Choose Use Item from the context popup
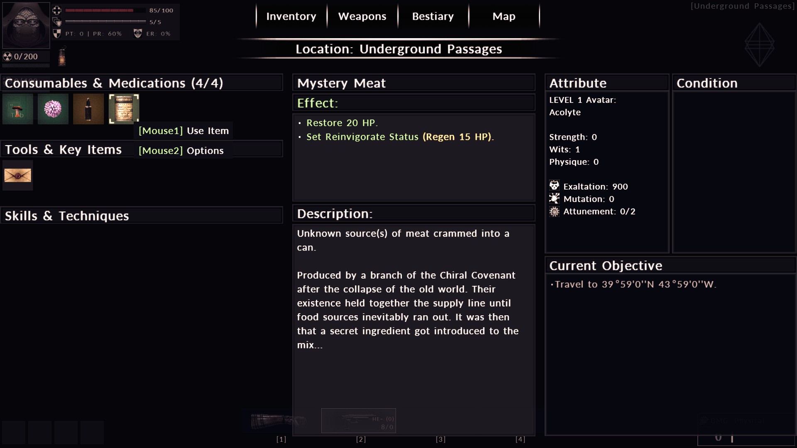 pos(183,131)
